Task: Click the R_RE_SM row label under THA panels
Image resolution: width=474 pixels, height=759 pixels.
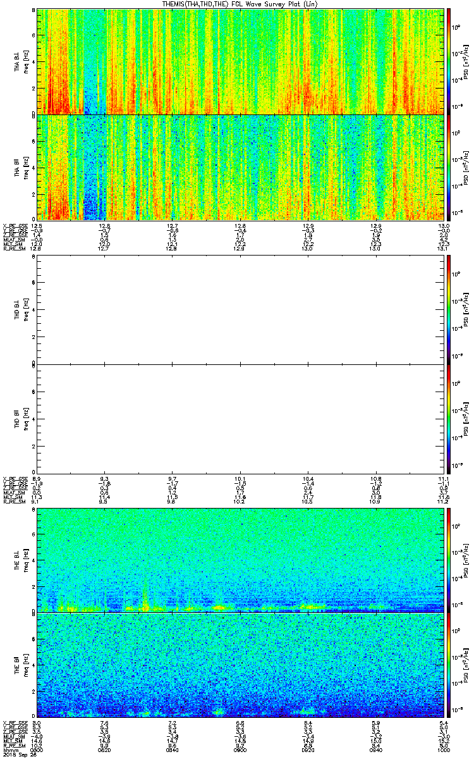Action: click(13, 249)
